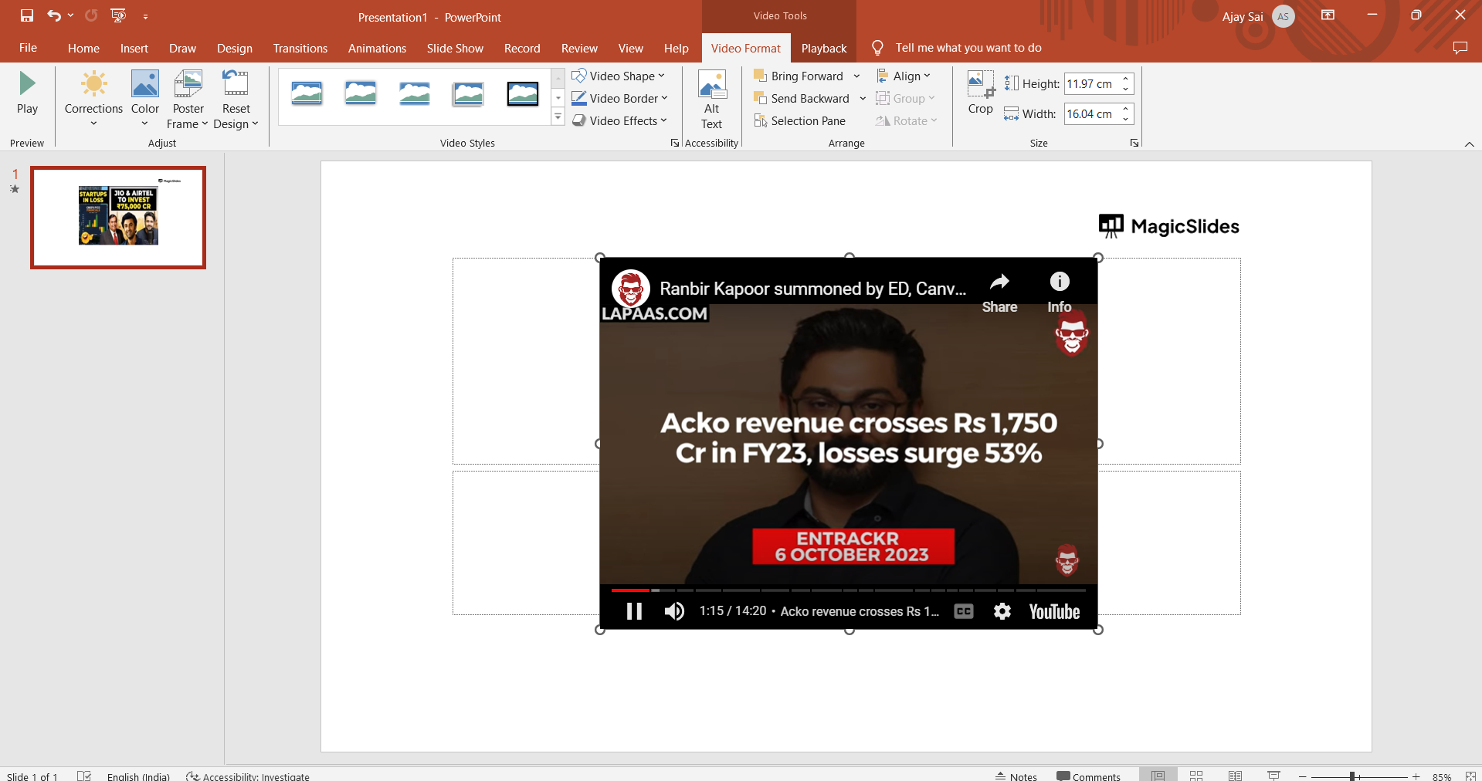This screenshot has width=1482, height=781.
Task: Expand the Video Styles gallery
Action: coord(558,117)
